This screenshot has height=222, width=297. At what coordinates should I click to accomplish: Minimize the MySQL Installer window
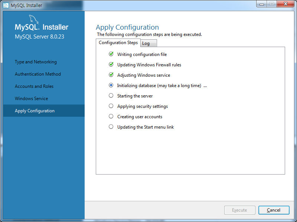click(262, 4)
